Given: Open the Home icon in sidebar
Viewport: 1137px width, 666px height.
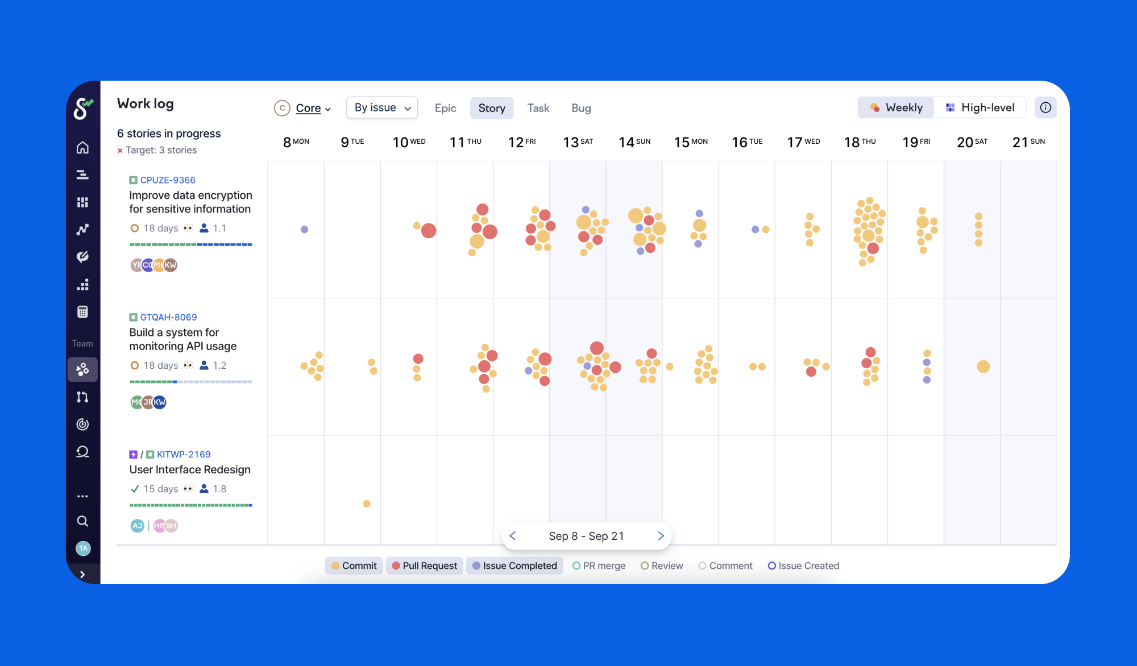Looking at the screenshot, I should [x=82, y=148].
